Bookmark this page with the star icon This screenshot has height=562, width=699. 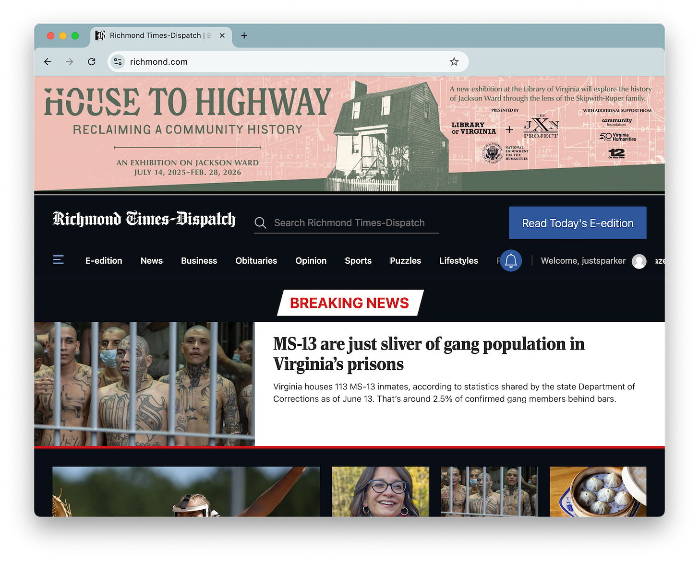pos(454,62)
